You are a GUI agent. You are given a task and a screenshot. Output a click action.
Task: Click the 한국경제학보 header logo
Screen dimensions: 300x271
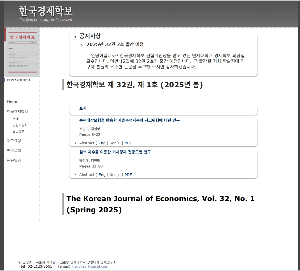coord(46,14)
